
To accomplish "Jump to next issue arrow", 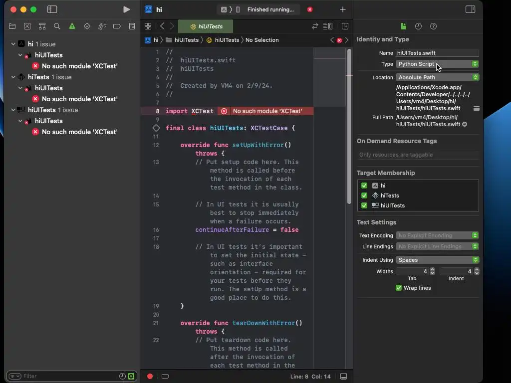I will point(347,40).
